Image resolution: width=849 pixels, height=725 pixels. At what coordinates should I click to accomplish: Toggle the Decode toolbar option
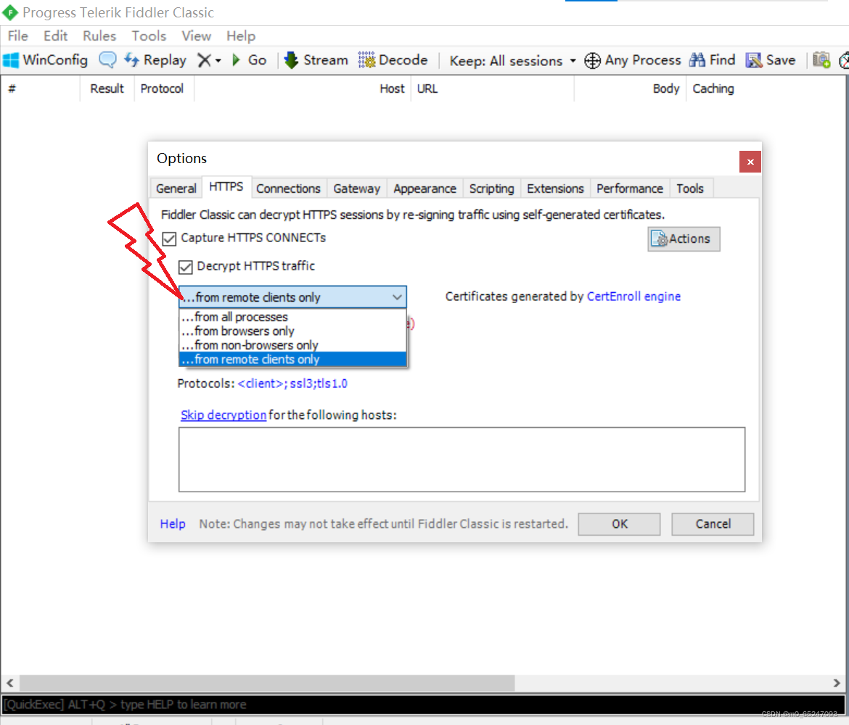(393, 60)
